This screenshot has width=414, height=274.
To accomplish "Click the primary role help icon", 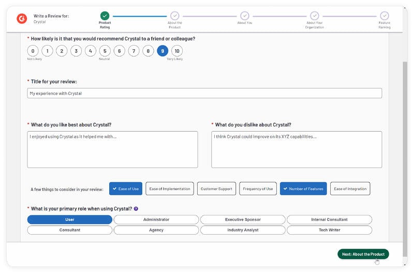I will point(136,209).
